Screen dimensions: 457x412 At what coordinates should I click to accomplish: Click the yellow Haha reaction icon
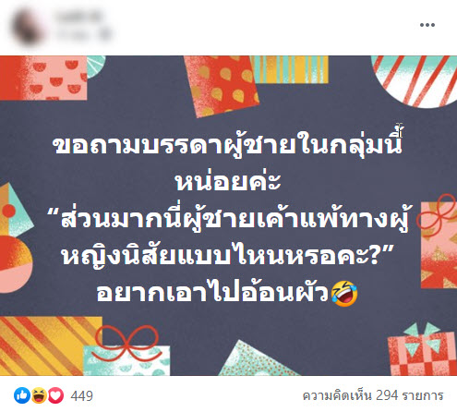(x=39, y=395)
